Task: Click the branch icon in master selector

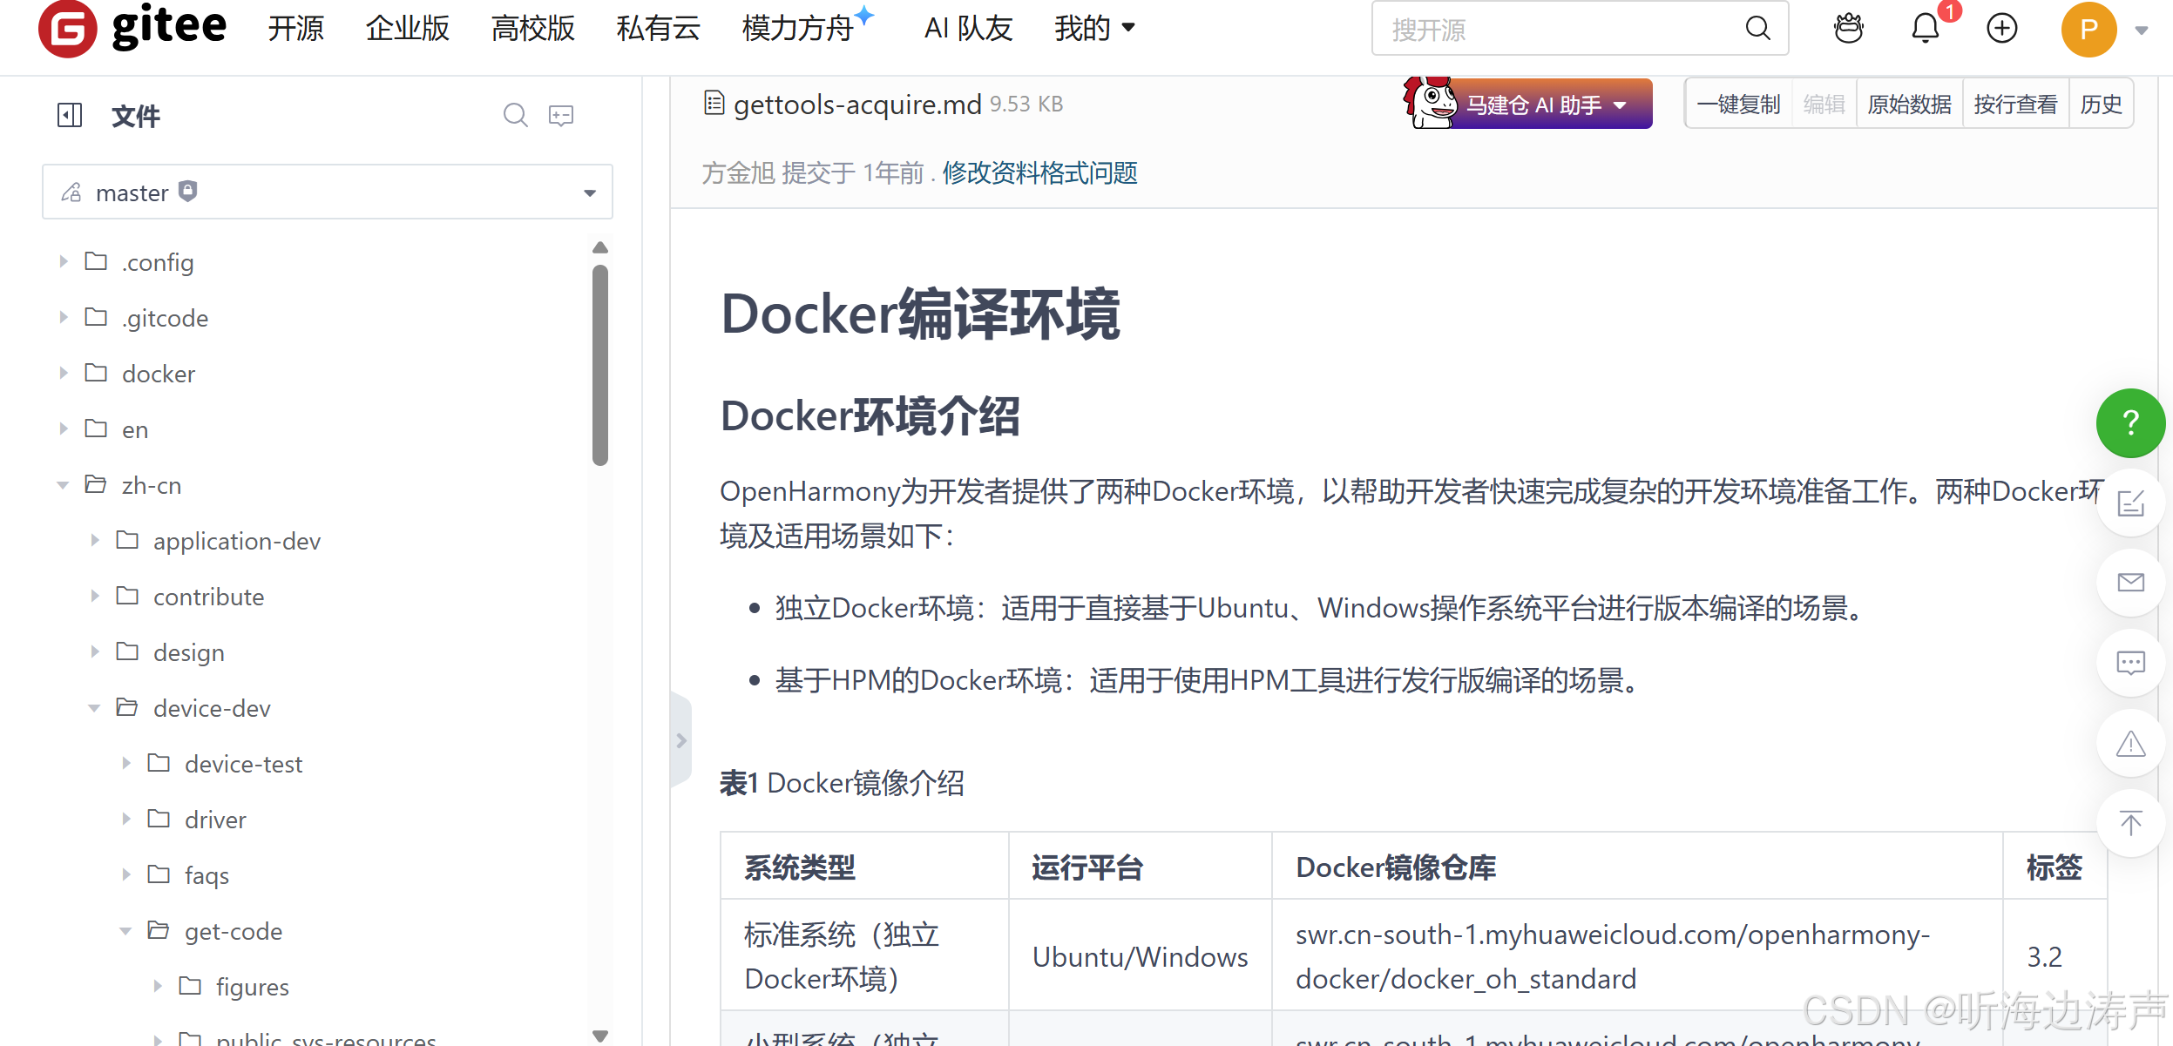Action: pyautogui.click(x=71, y=192)
